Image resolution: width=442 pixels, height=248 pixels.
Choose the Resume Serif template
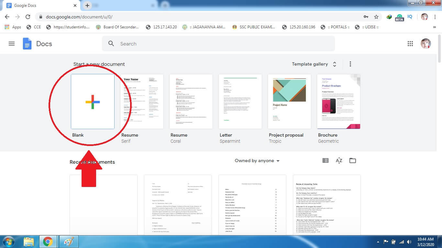pos(142,102)
